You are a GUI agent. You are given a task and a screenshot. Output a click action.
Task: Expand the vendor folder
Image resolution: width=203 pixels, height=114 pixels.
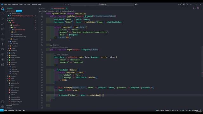13,81
